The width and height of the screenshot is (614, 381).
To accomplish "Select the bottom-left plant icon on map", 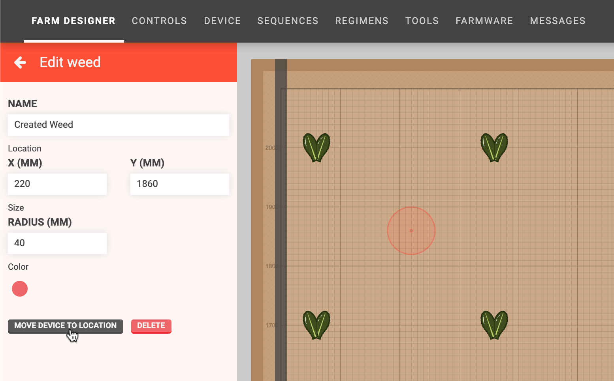I will coord(316,325).
